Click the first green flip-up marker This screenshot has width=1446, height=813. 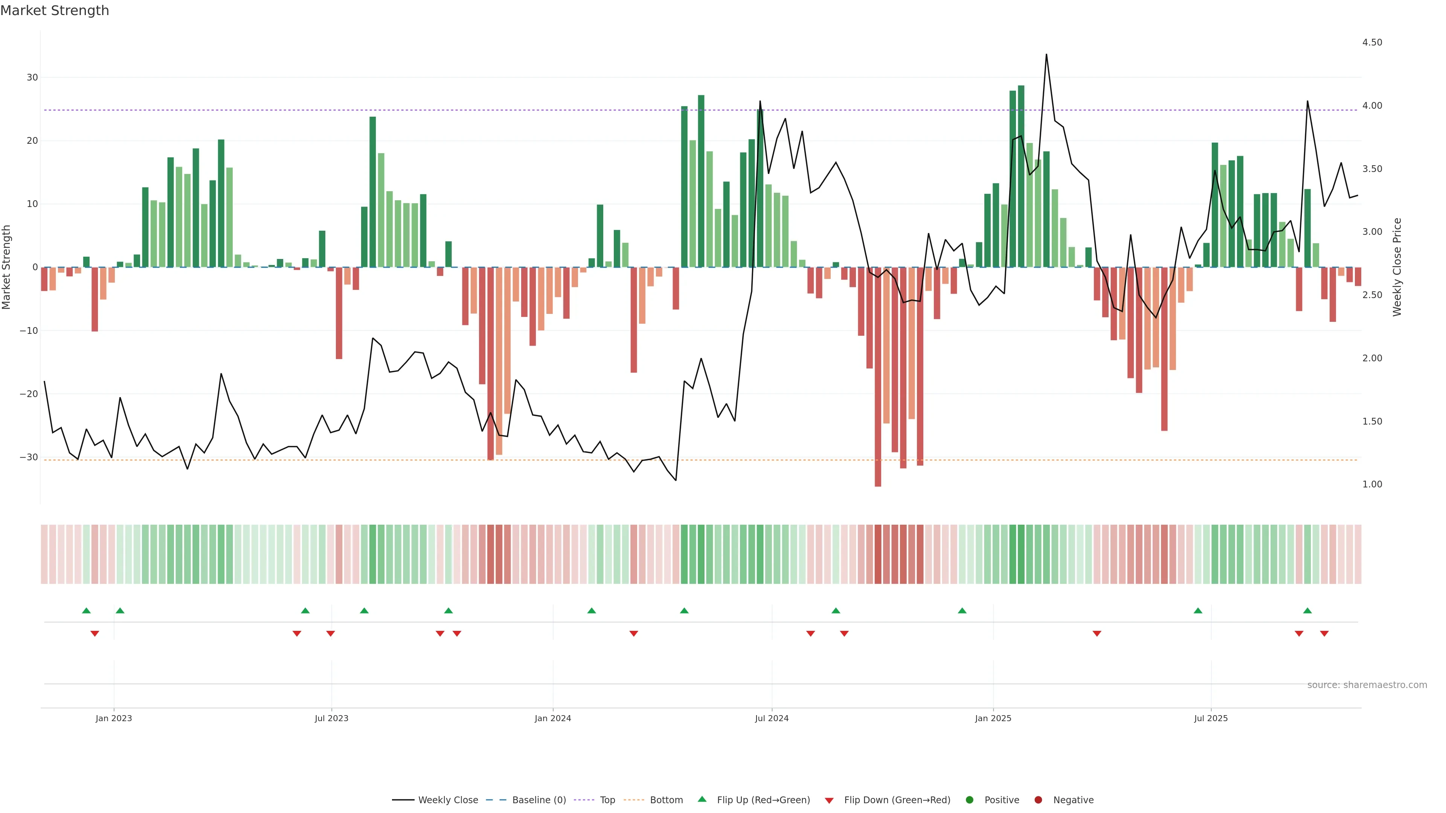click(x=86, y=611)
